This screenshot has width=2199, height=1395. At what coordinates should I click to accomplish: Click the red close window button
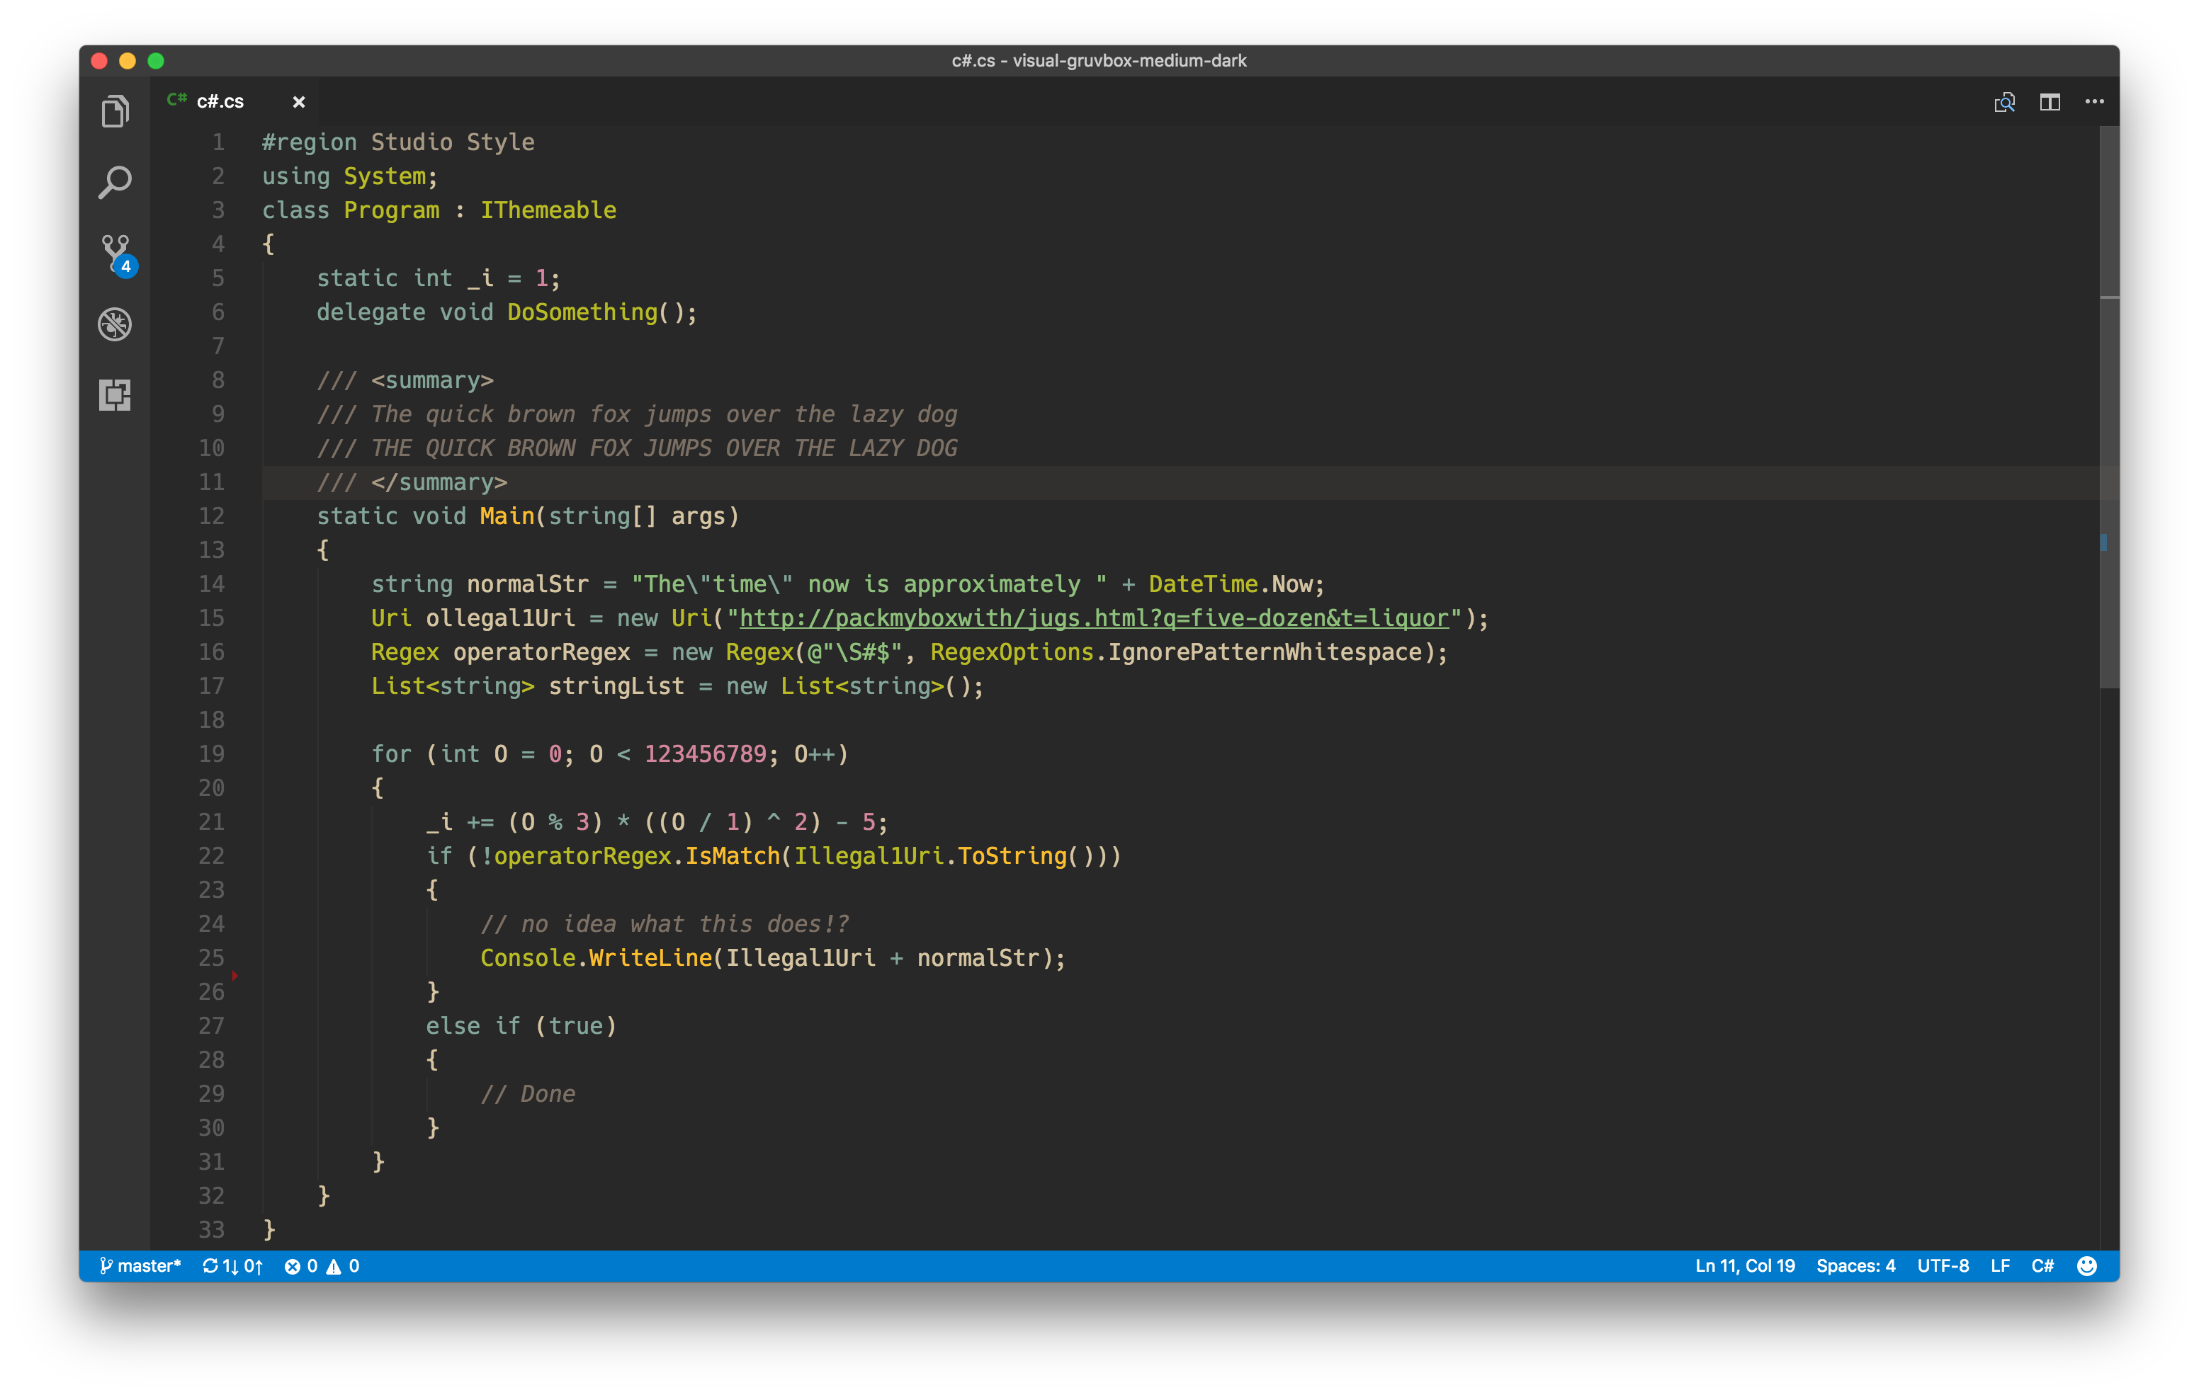[x=100, y=61]
